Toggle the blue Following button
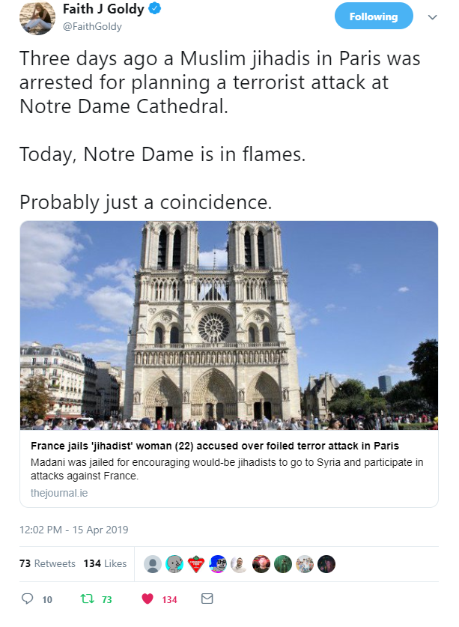 pyautogui.click(x=373, y=16)
